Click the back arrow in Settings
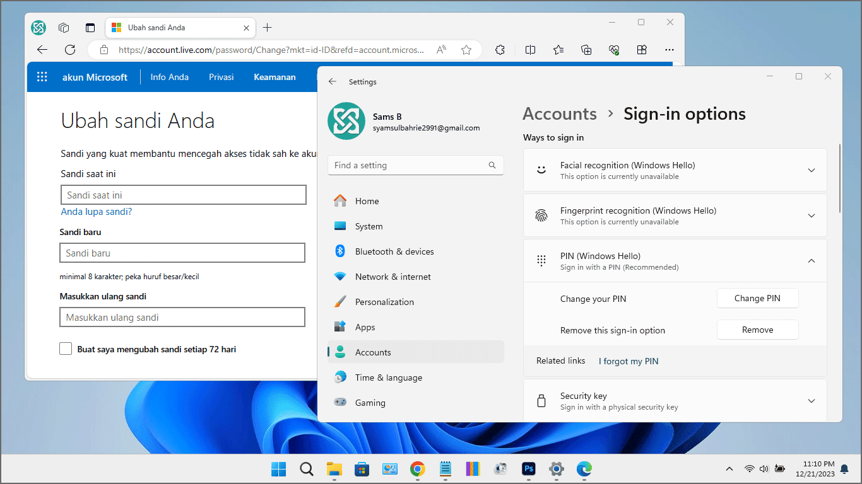Viewport: 862px width, 484px height. 333,82
